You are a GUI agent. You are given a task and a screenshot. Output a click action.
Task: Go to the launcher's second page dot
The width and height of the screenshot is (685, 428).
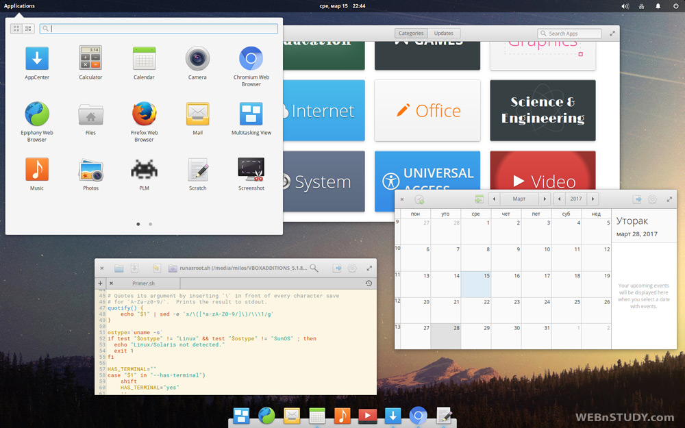click(x=150, y=224)
